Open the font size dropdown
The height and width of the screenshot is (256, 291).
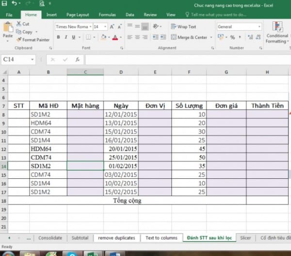tap(105, 27)
